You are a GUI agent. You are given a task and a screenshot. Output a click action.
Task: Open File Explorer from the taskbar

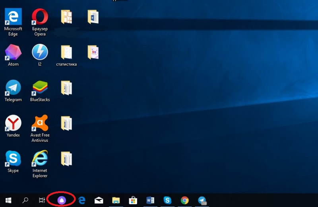point(116,200)
